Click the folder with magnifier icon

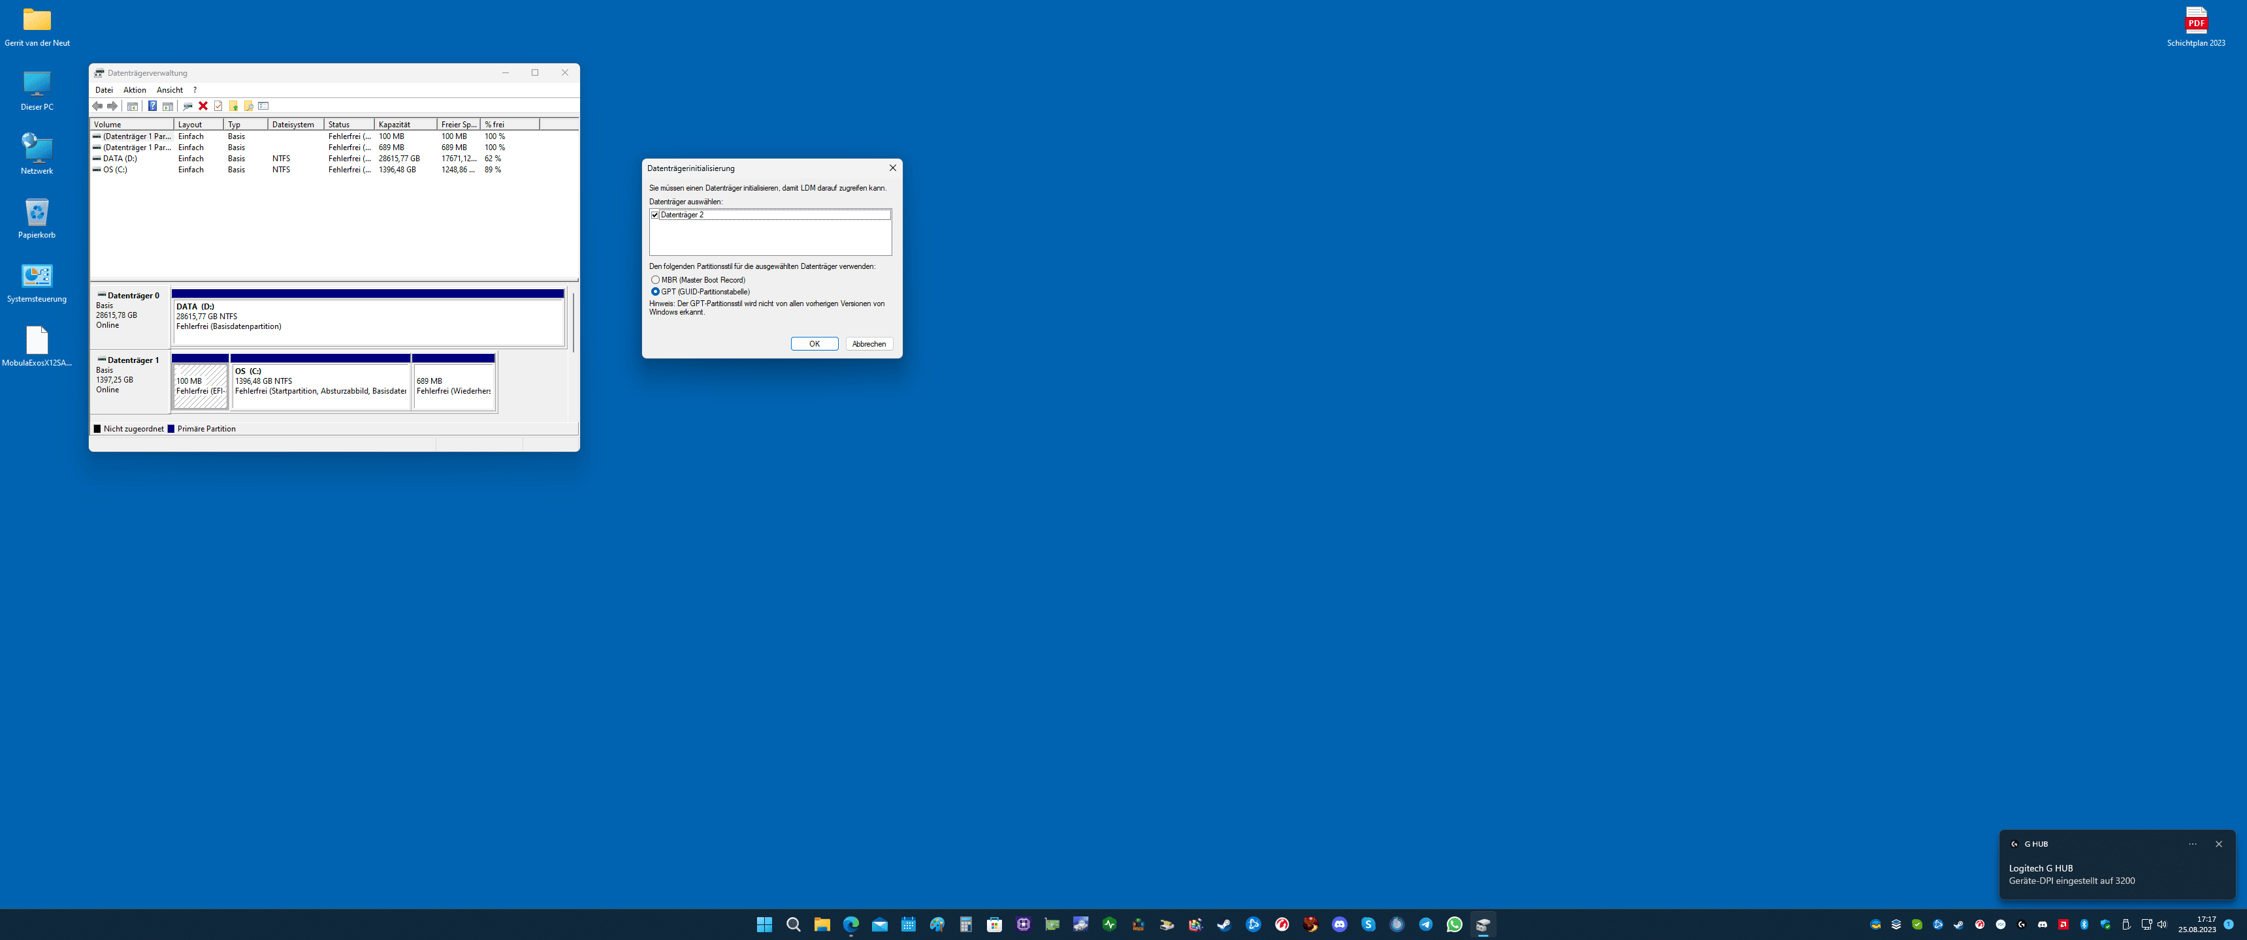coord(249,106)
